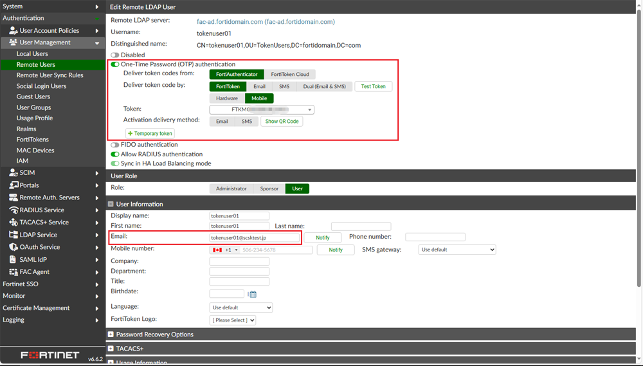Open the SMS gateway dropdown
This screenshot has width=643, height=366.
pos(457,250)
